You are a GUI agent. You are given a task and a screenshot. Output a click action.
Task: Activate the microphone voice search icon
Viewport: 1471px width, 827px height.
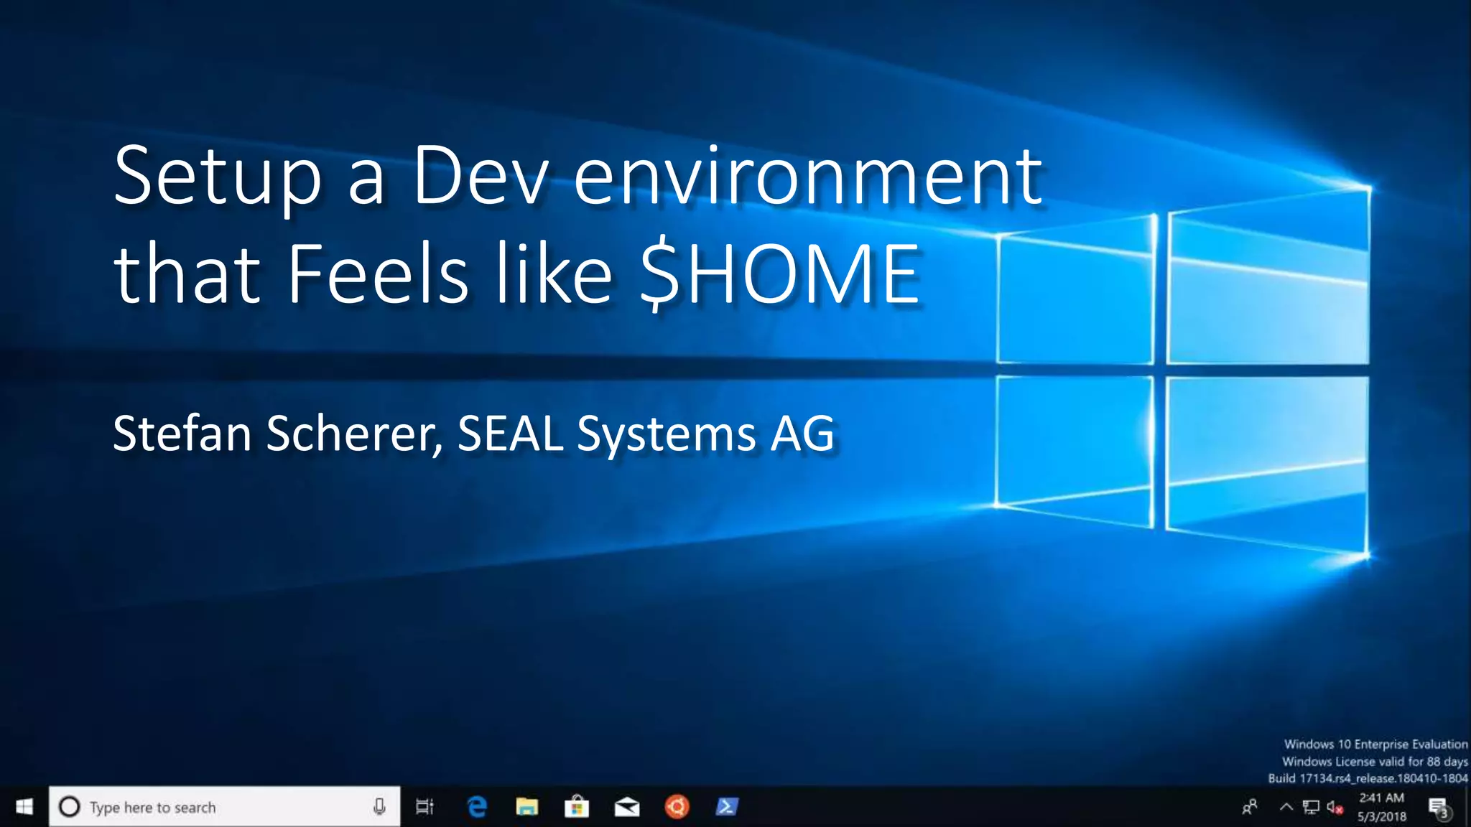click(379, 807)
